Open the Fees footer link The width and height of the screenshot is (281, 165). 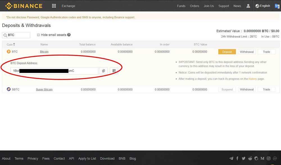pos(46,158)
